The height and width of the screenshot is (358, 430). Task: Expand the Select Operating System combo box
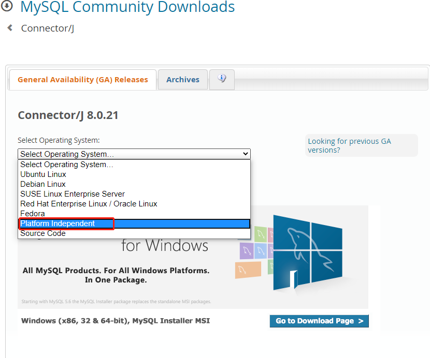tap(134, 154)
